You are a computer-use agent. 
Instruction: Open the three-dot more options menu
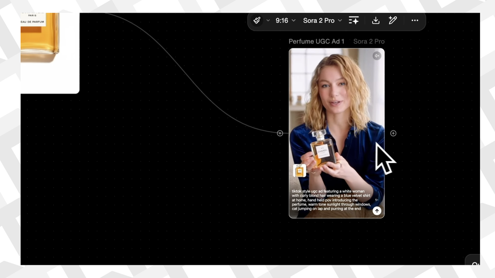pos(415,21)
